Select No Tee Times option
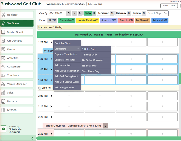This screenshot has height=141, width=181. pos(96,66)
